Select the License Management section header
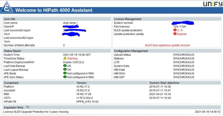The image size is (223, 116). [x=167, y=19]
